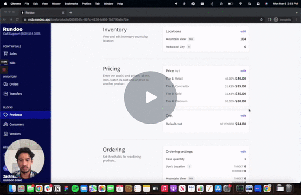
Task: Select the Rundoo browser tab
Action: (x=42, y=12)
